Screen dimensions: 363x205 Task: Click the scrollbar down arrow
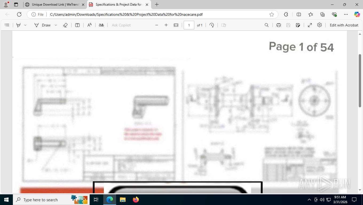click(x=360, y=190)
